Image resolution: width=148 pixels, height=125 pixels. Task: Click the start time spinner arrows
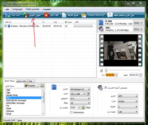[116, 75]
